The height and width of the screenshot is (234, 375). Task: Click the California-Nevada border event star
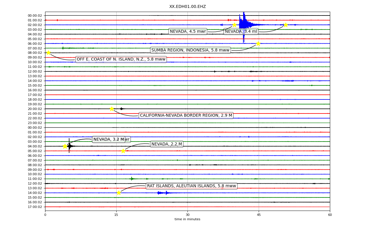112,109
